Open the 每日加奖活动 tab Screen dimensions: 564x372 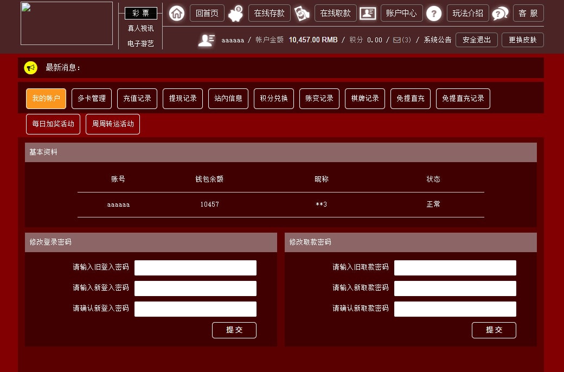click(x=53, y=124)
